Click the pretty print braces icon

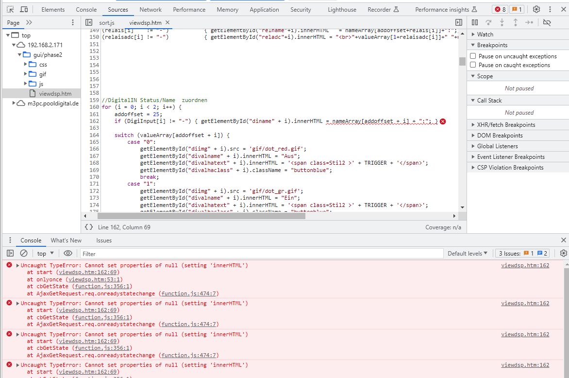click(88, 227)
